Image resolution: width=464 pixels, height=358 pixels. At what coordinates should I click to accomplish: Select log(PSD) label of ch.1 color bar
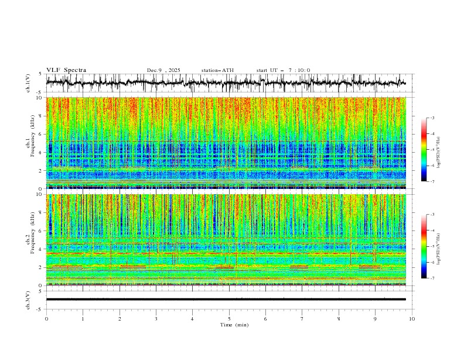click(438, 153)
